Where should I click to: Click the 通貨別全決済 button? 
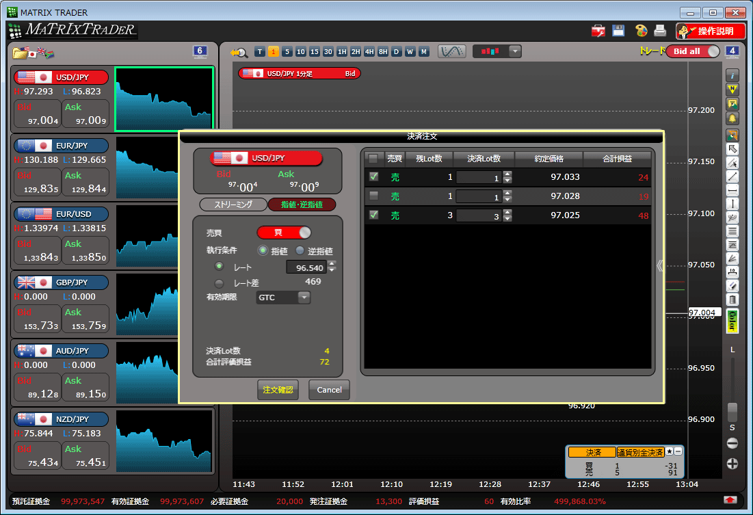coord(640,452)
